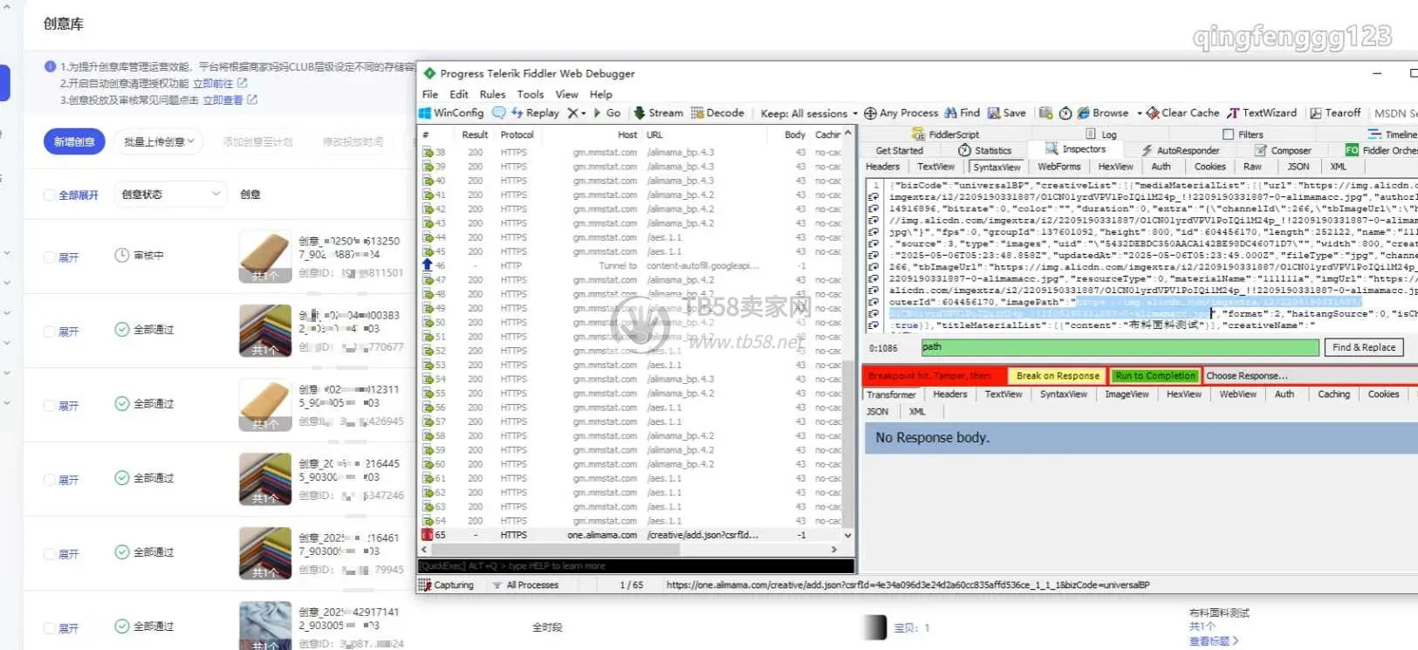
Task: Click the camera screenshot icon in Fiddler's toolbar
Action: tap(1045, 113)
